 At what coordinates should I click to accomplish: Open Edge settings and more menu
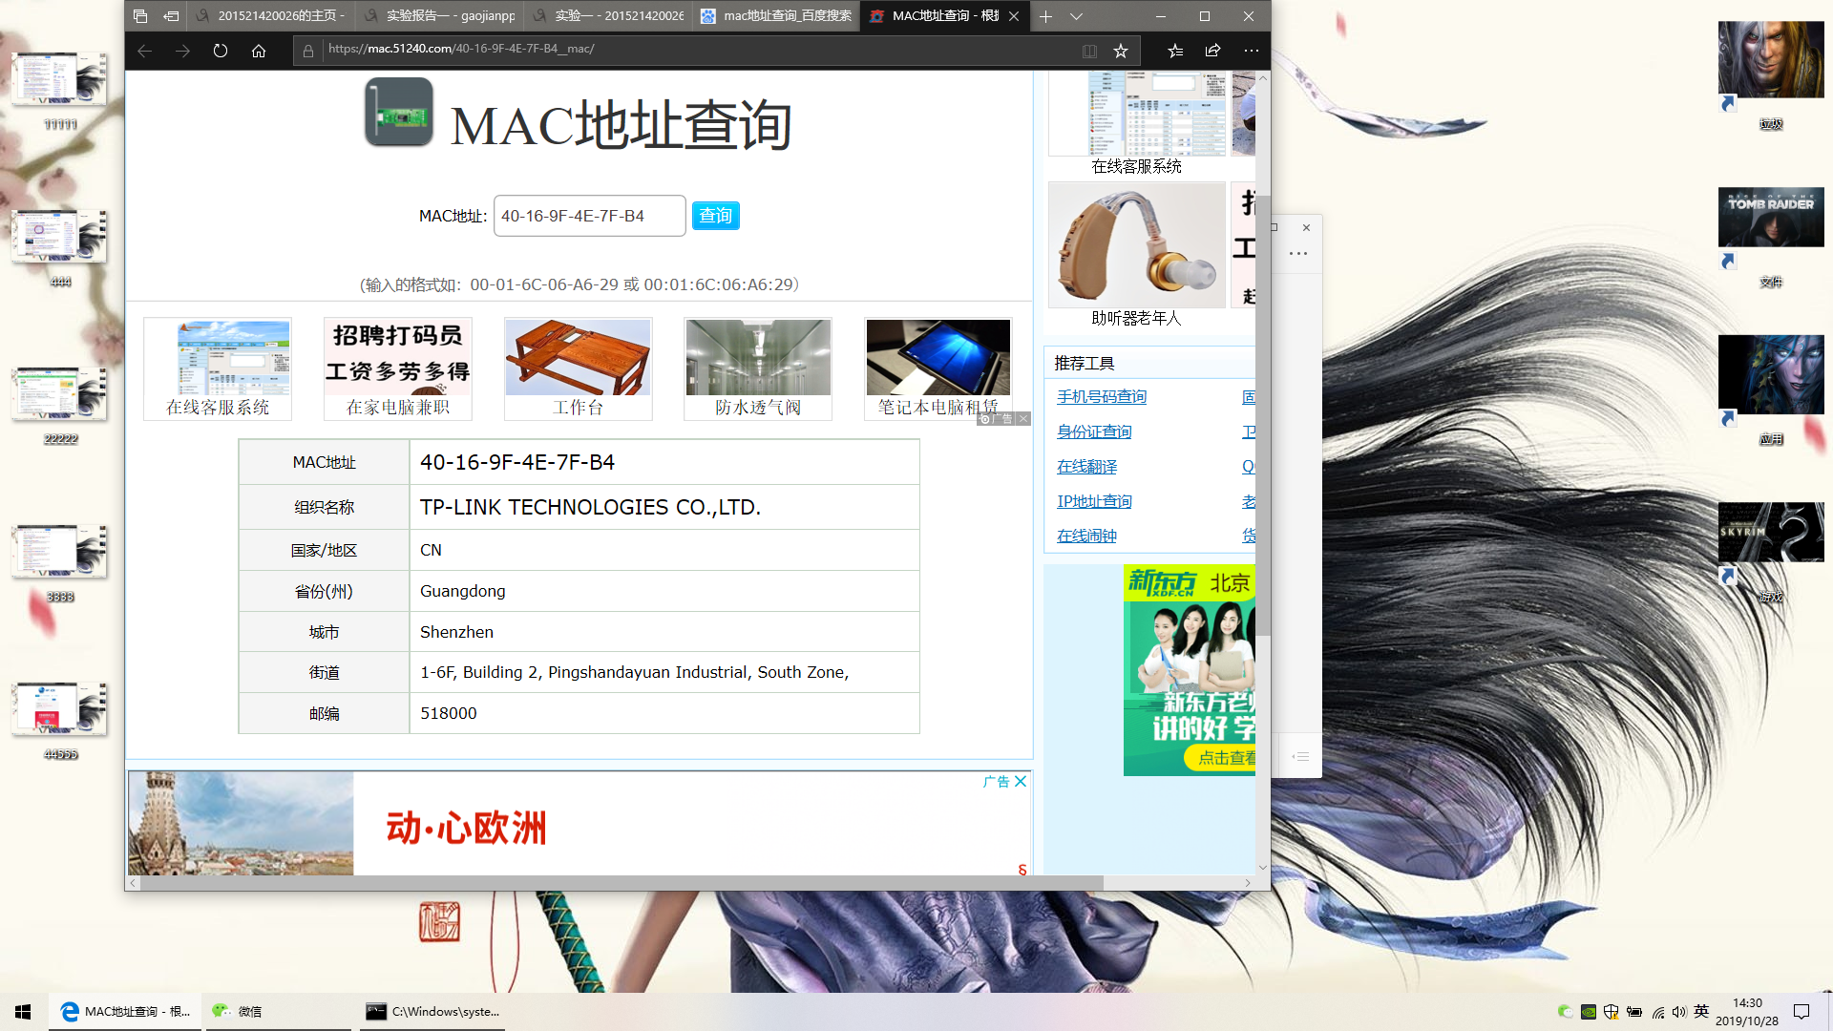[1251, 51]
